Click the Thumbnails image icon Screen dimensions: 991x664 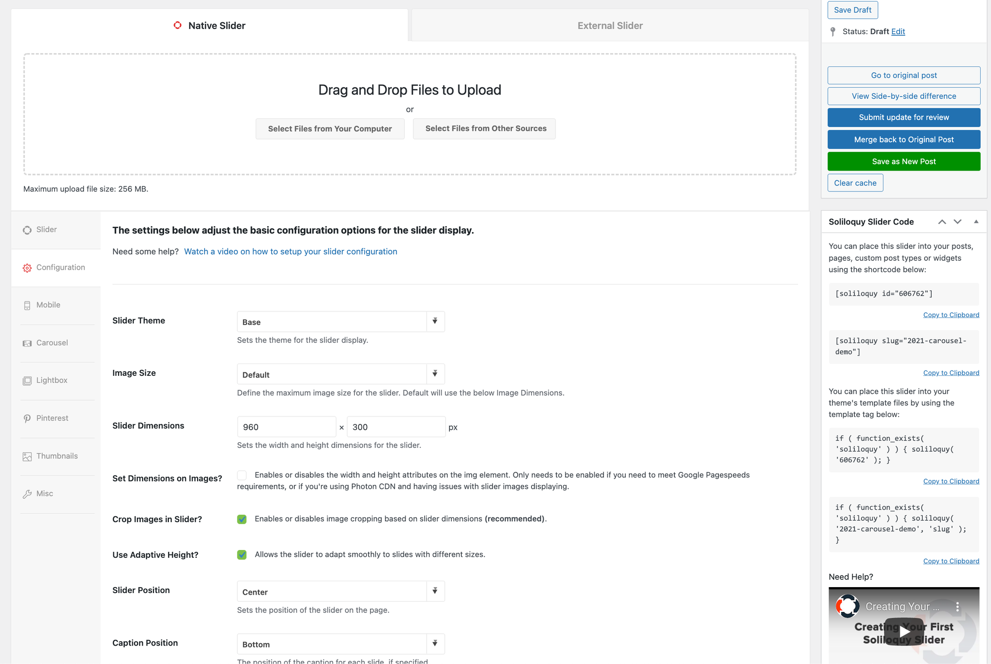(x=27, y=456)
